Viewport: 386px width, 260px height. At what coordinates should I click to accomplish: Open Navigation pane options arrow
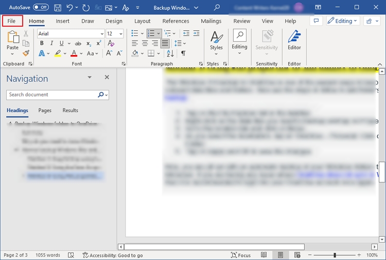[90, 77]
